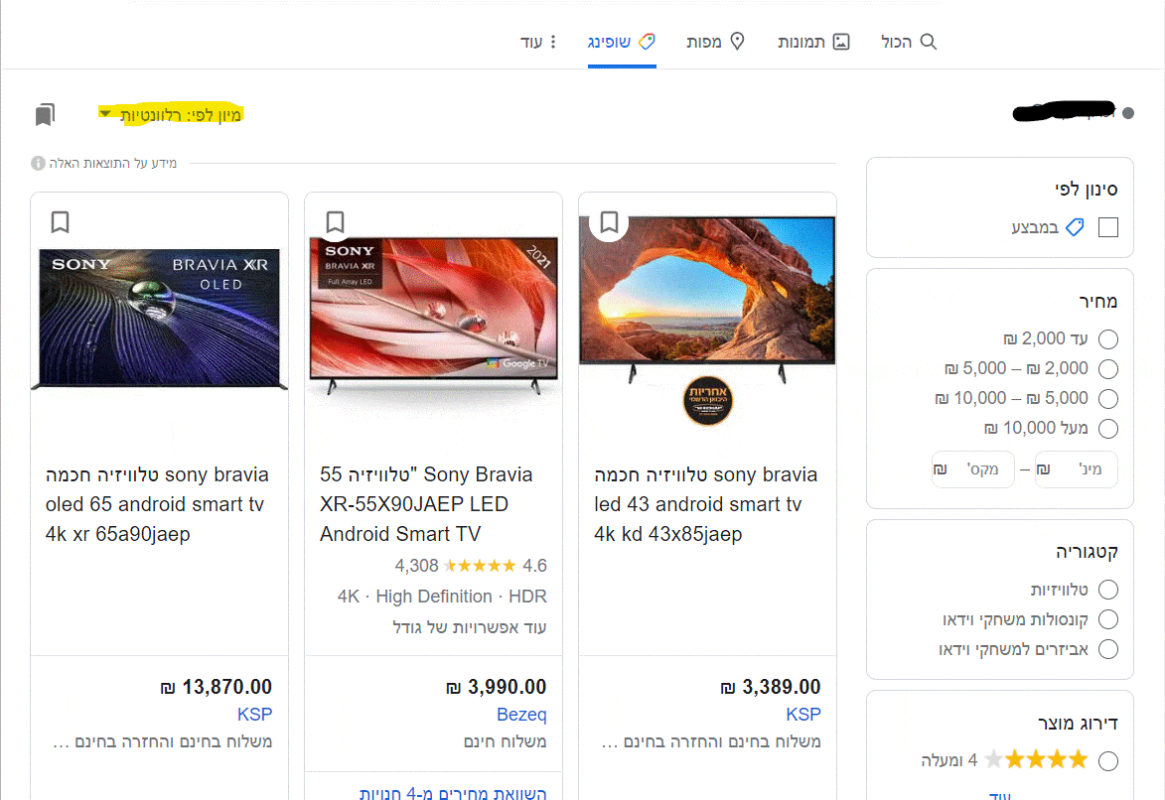Open the KSP seller link under 3,389.00 price
The height and width of the screenshot is (800, 1165).
pos(803,715)
